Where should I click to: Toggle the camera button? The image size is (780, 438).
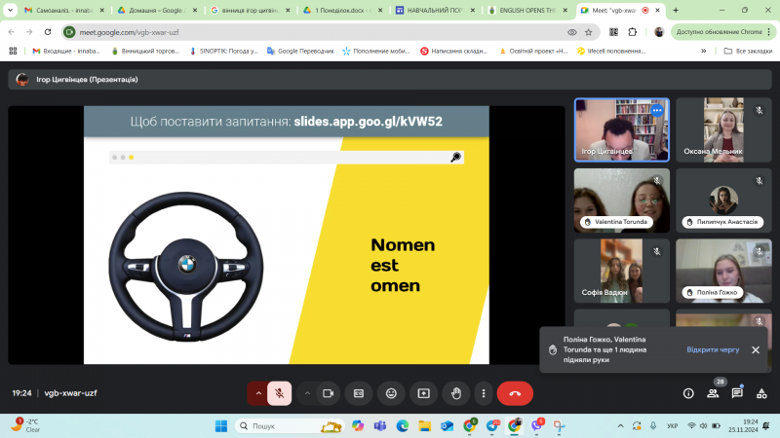tap(328, 393)
